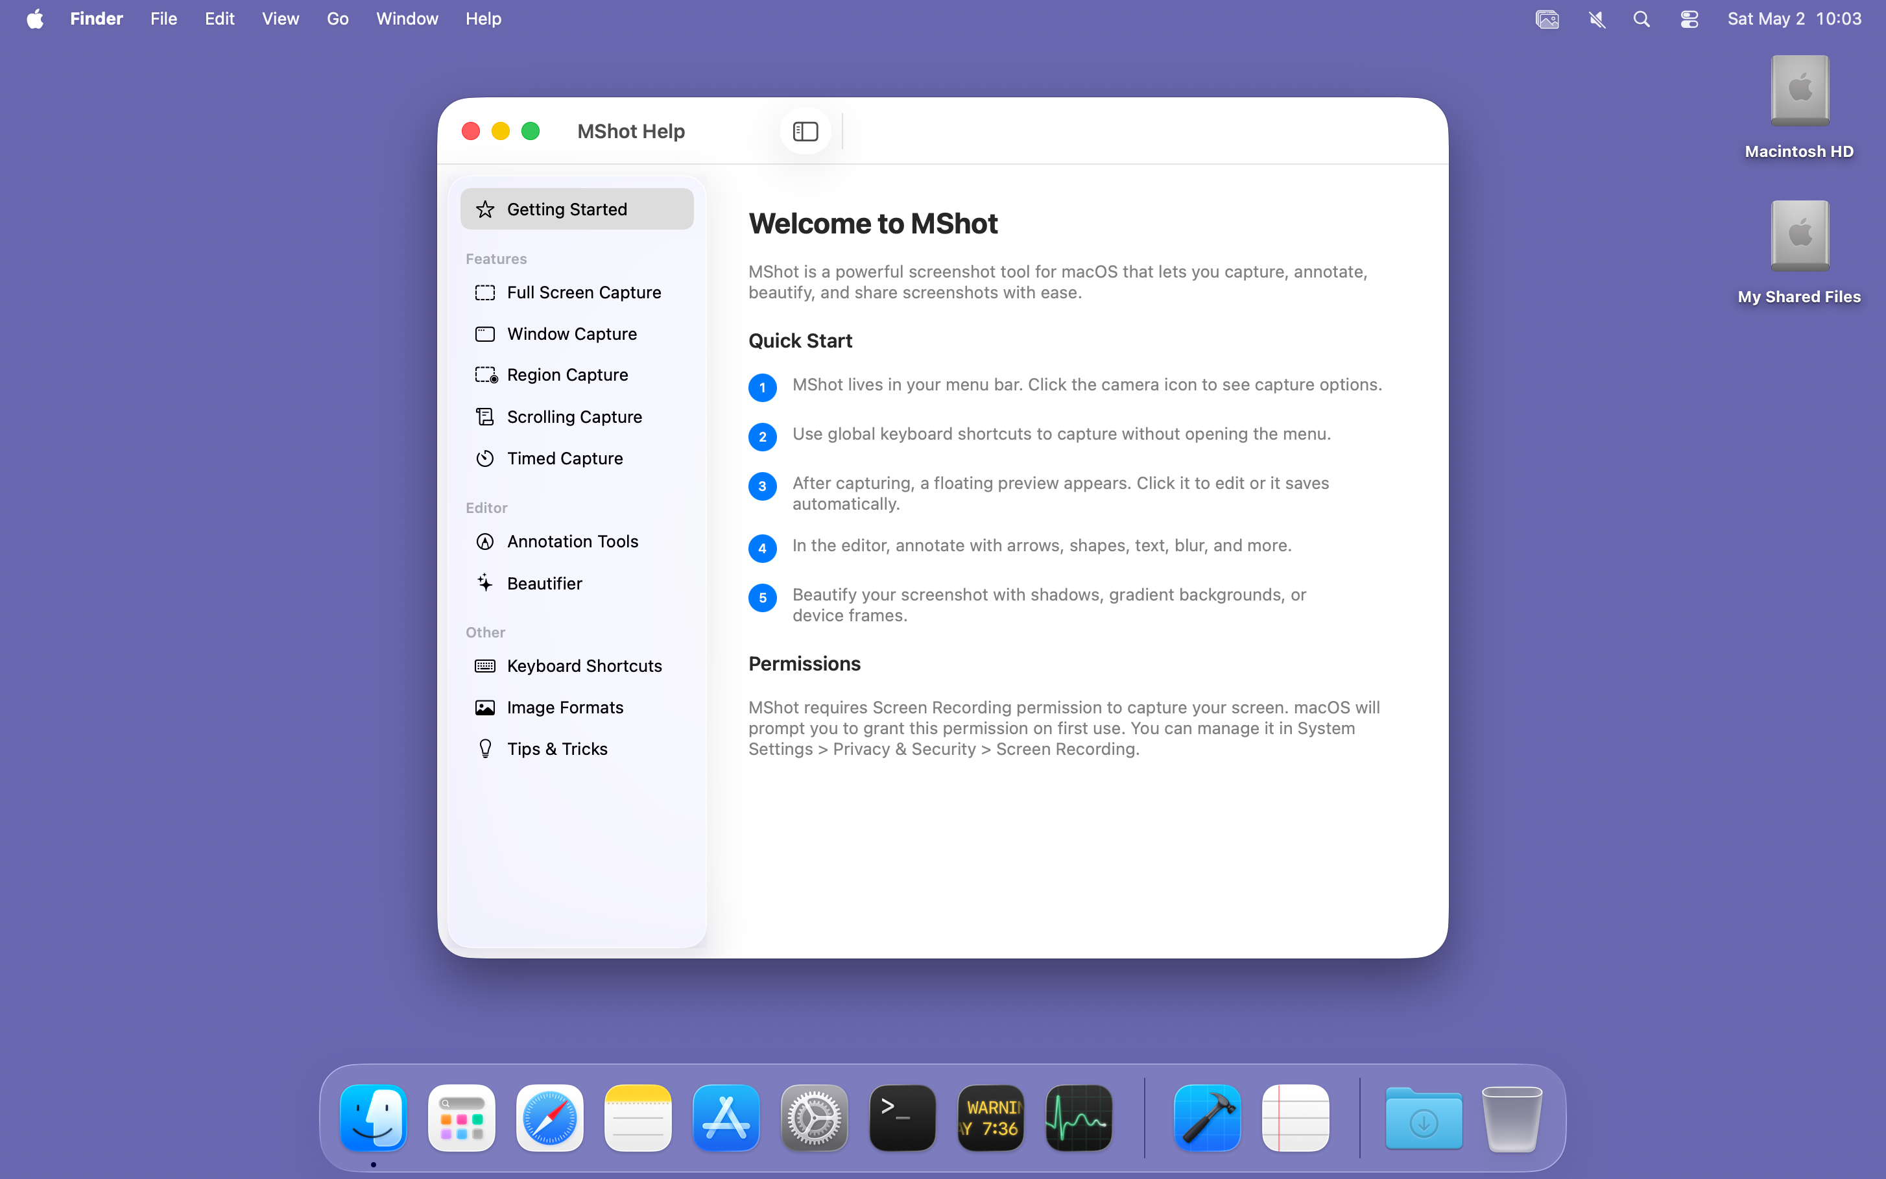Maximize the MShot Help window
The height and width of the screenshot is (1179, 1886).
[x=530, y=131]
